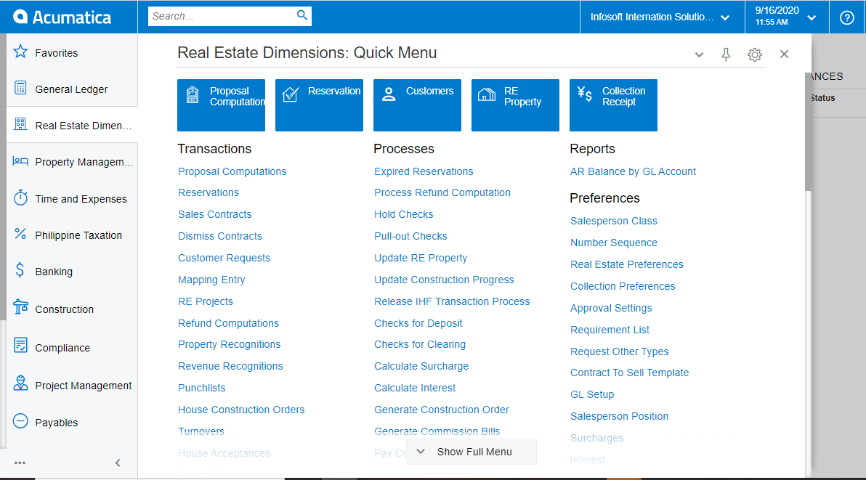The image size is (866, 480).
Task: Open Pull-out Checks link
Action: click(410, 236)
